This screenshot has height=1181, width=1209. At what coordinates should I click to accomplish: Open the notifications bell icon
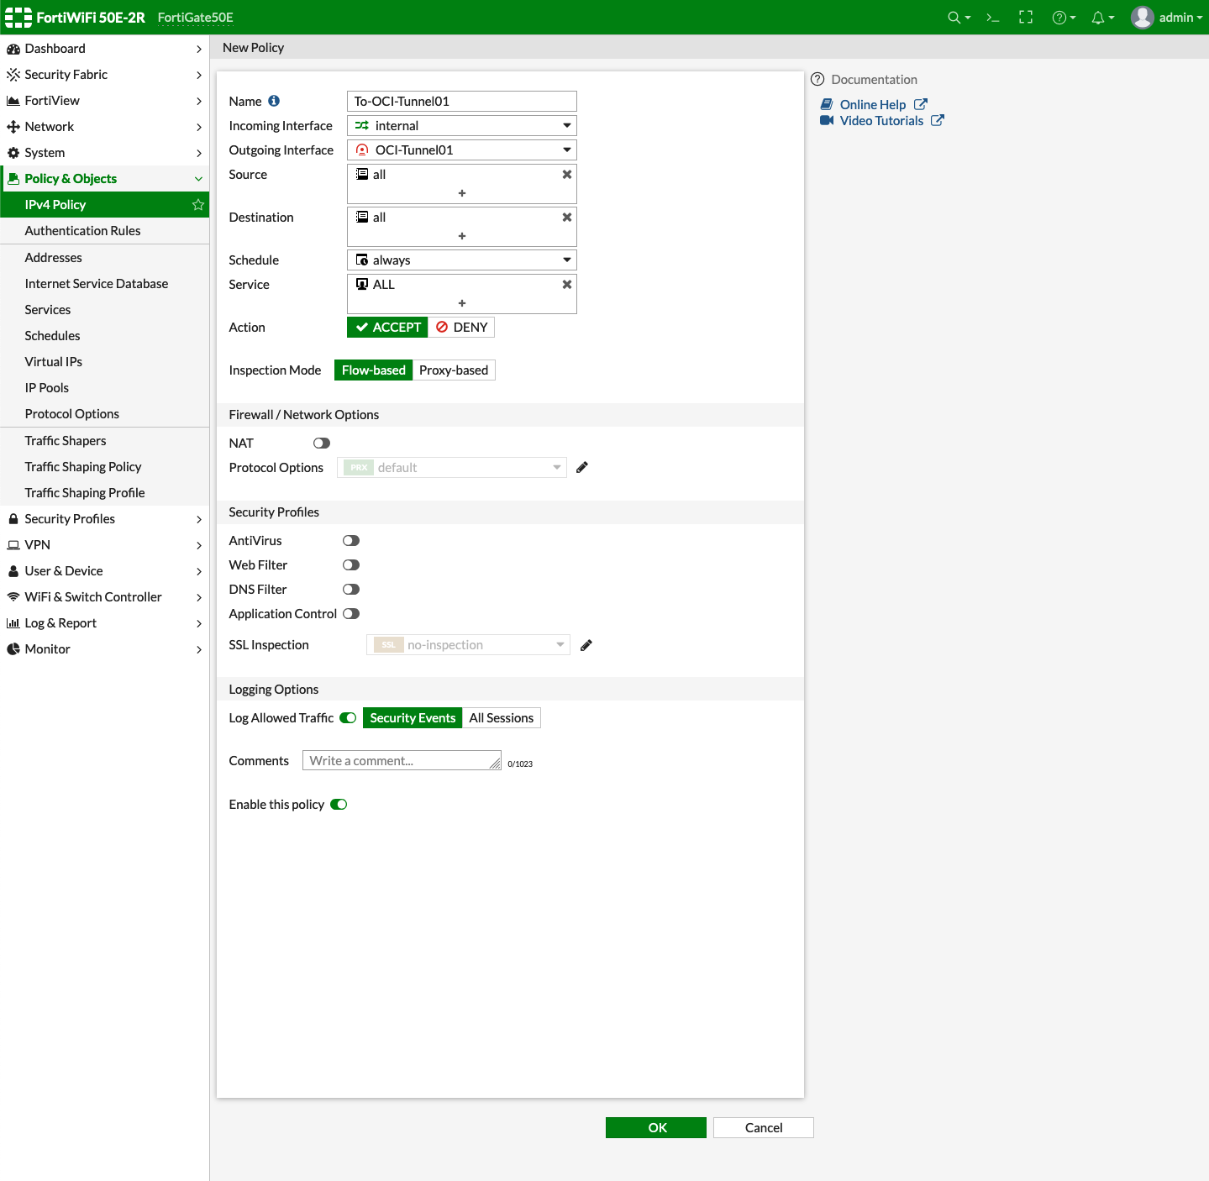[x=1097, y=18]
